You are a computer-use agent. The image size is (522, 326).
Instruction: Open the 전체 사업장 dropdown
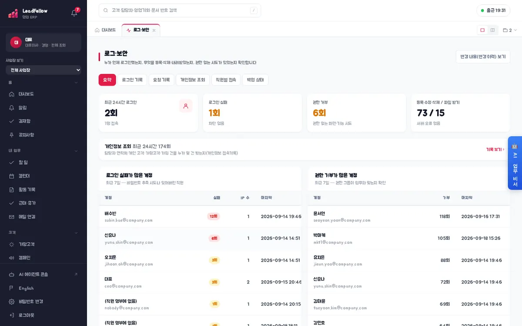43,70
